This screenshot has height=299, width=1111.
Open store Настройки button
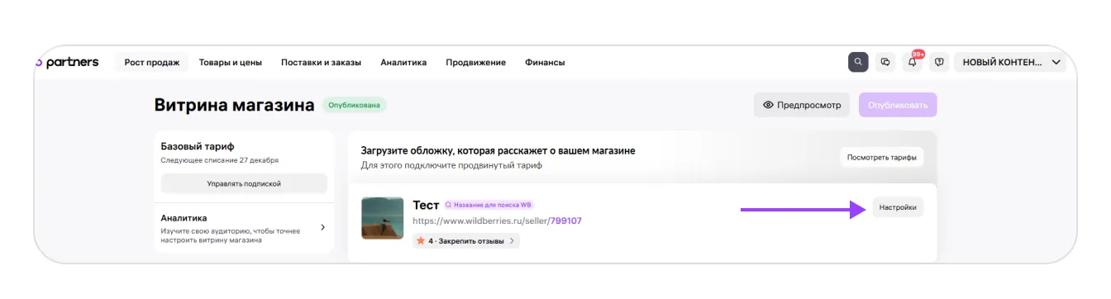pos(898,207)
